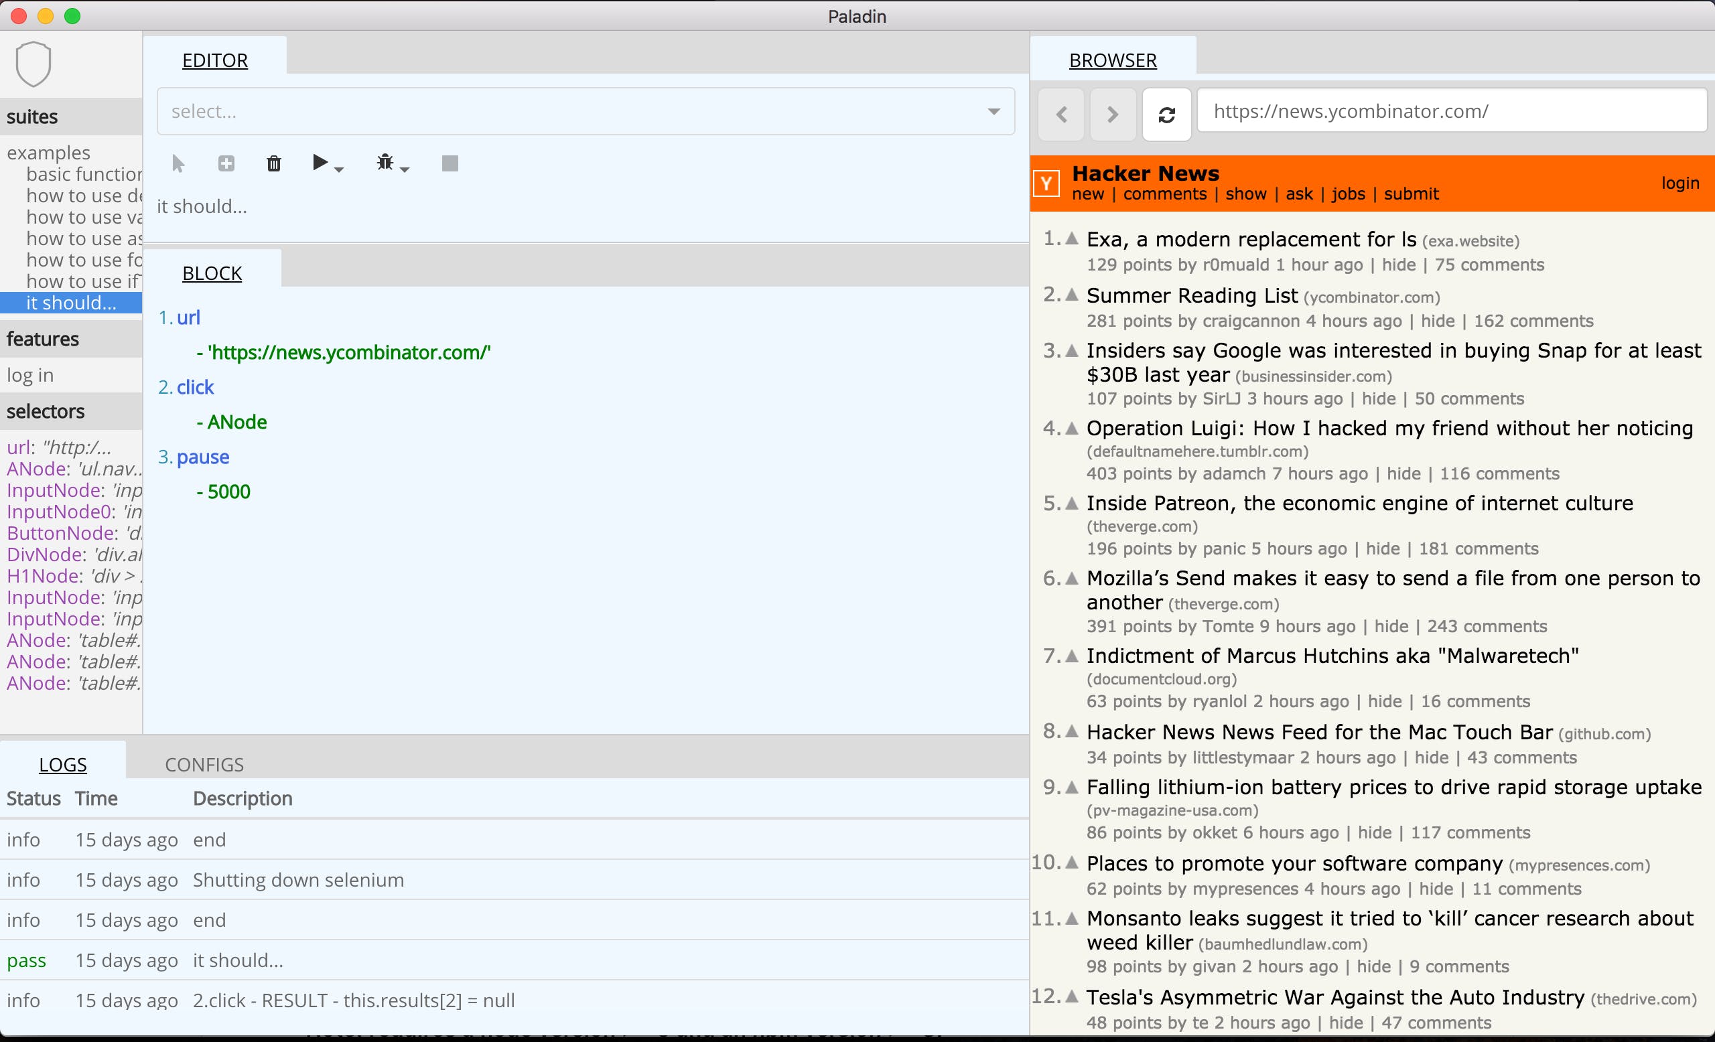Viewport: 1715px width, 1042px height.
Task: Switch to the BROWSER tab
Action: [1113, 60]
